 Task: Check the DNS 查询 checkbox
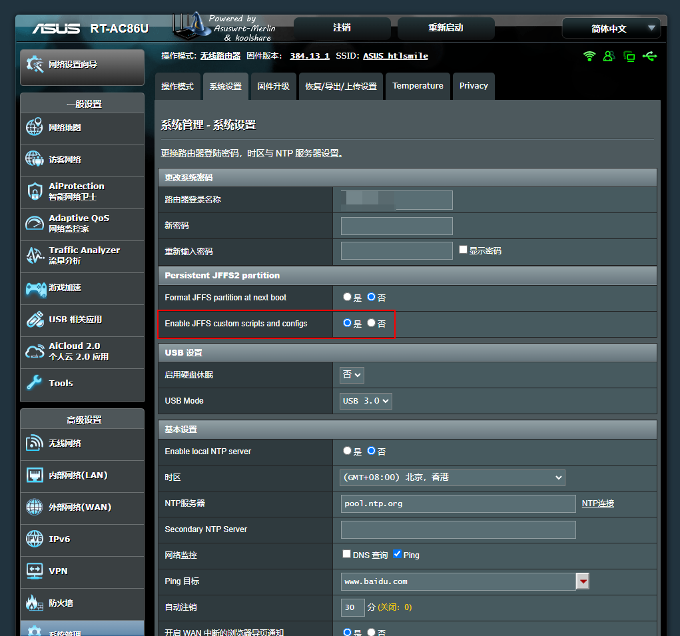346,554
